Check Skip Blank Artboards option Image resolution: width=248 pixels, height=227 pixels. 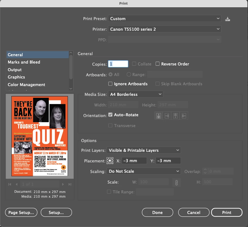point(158,84)
